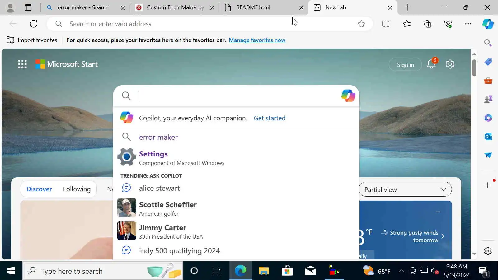The image size is (498, 280).
Task: Select the Following feed tab
Action: 77,189
